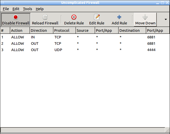Open the Help menu
The image size is (170, 134).
[40, 9]
